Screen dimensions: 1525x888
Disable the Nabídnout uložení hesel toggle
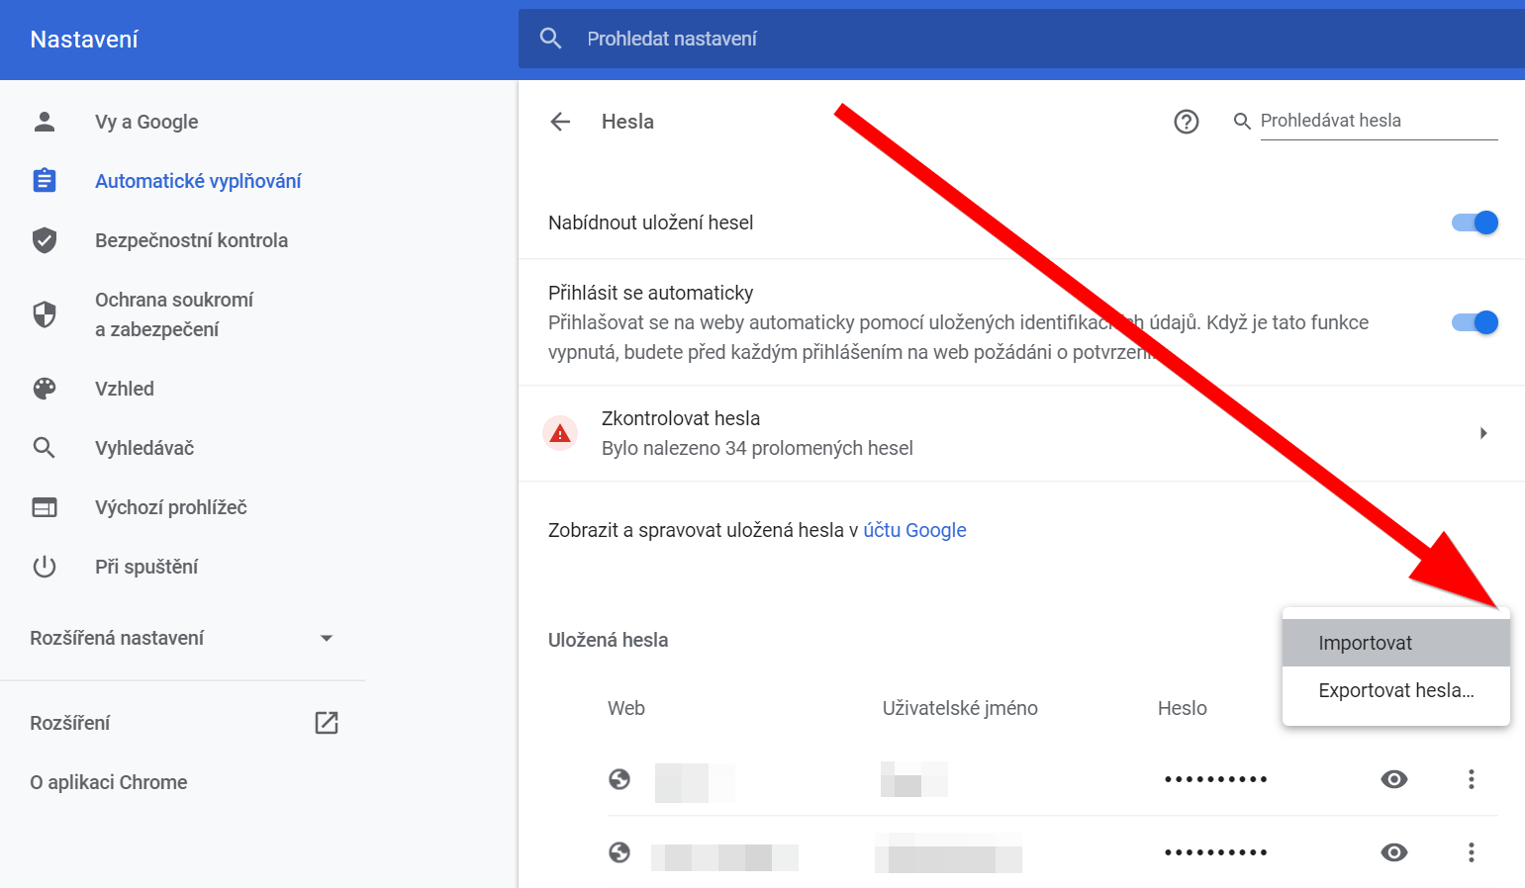point(1475,222)
